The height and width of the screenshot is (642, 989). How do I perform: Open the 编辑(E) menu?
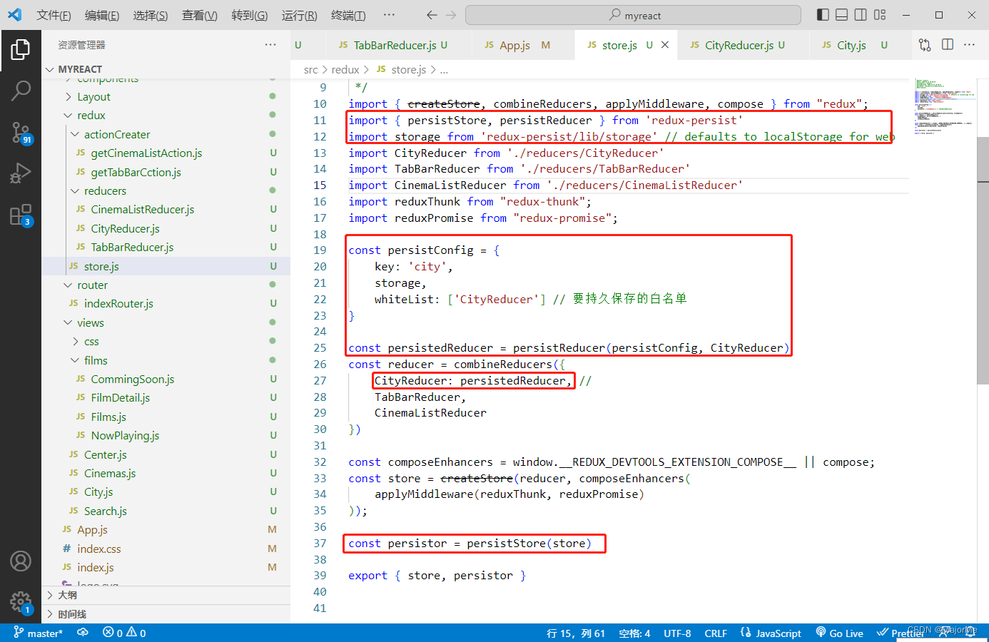pos(102,15)
